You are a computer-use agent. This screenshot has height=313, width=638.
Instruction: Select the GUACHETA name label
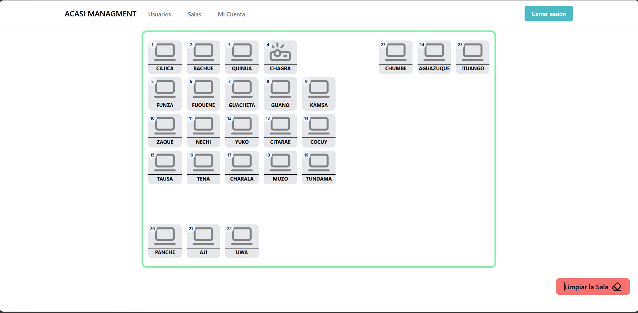(242, 105)
